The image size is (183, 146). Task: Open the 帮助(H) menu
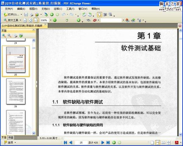click(95, 9)
